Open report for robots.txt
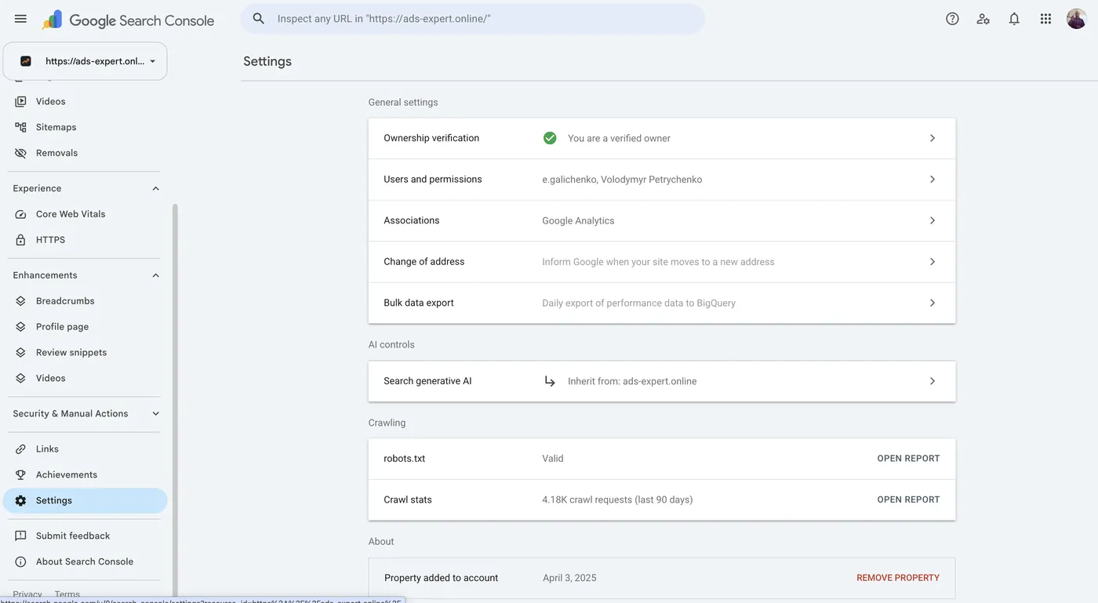Image resolution: width=1098 pixels, height=603 pixels. [908, 459]
